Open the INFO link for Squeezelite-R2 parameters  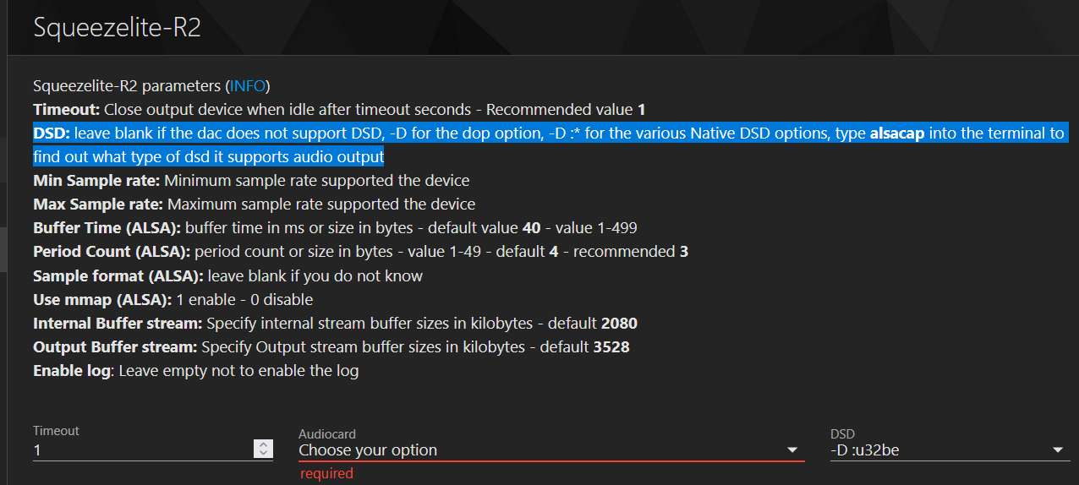(248, 86)
